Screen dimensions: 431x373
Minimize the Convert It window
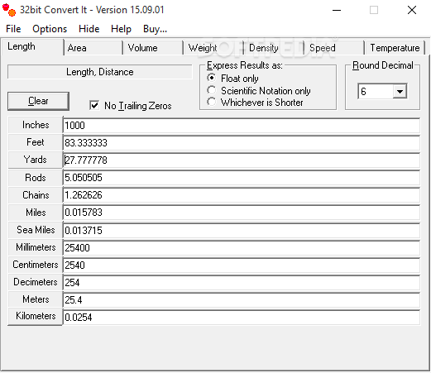[x=337, y=11]
